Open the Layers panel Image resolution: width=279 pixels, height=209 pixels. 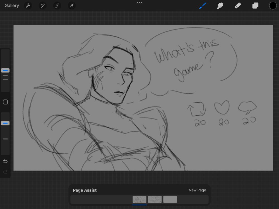pos(255,6)
